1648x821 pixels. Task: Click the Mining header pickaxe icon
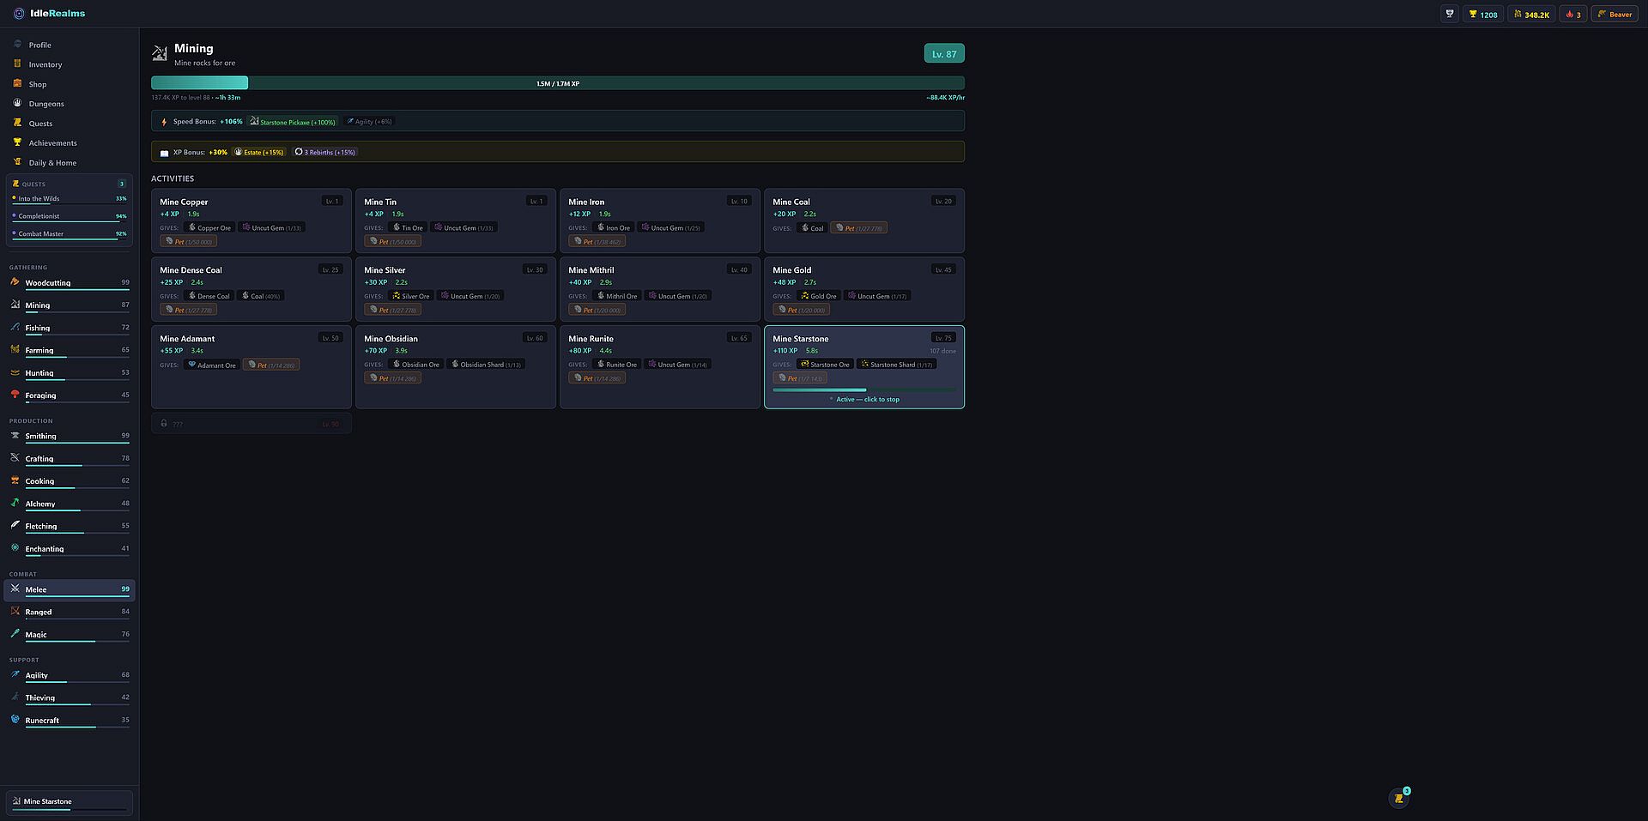(160, 54)
